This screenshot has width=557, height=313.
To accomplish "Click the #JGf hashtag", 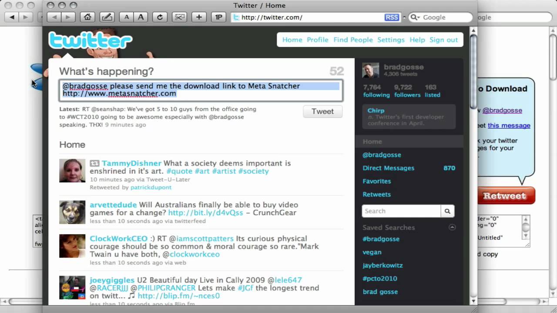I will 246,288.
